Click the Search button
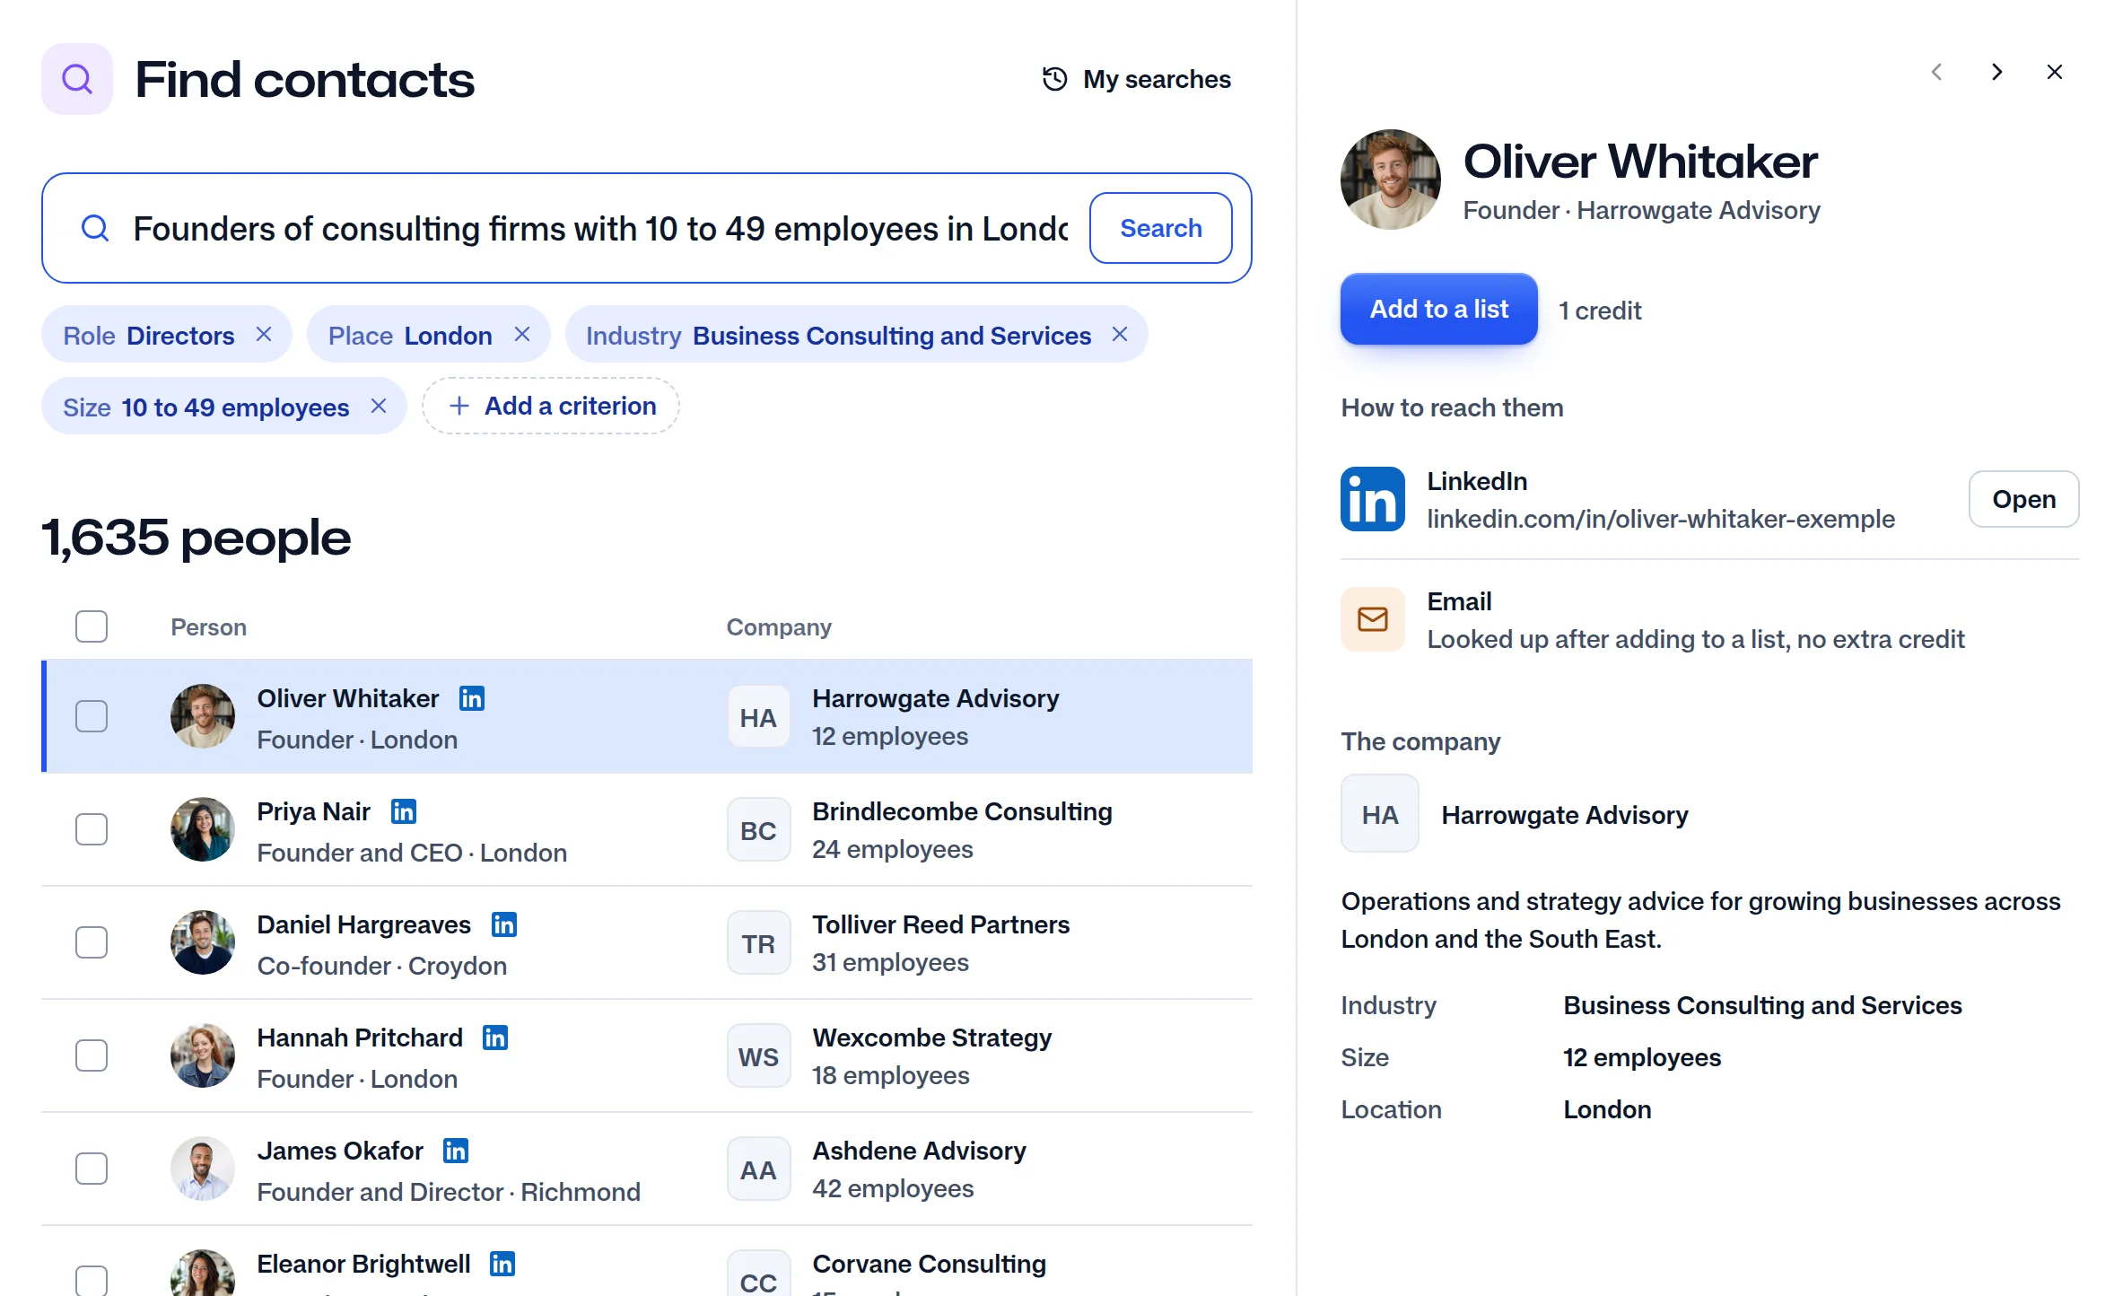This screenshot has height=1296, width=2123. (x=1160, y=228)
